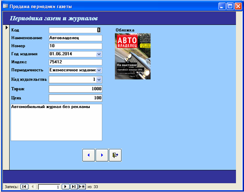Open the Год издания date dropdown
Viewport: 244px width, 192px height.
click(x=99, y=54)
